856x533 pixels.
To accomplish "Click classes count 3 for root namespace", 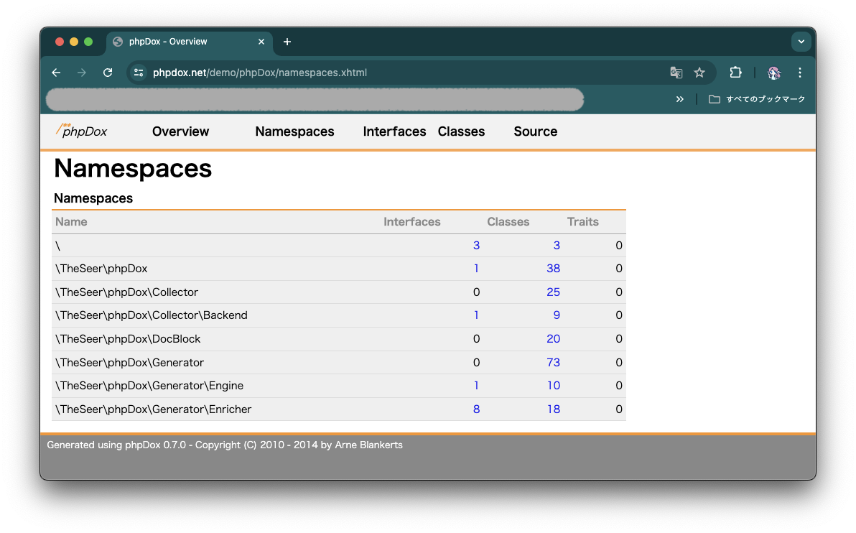I will pyautogui.click(x=557, y=245).
